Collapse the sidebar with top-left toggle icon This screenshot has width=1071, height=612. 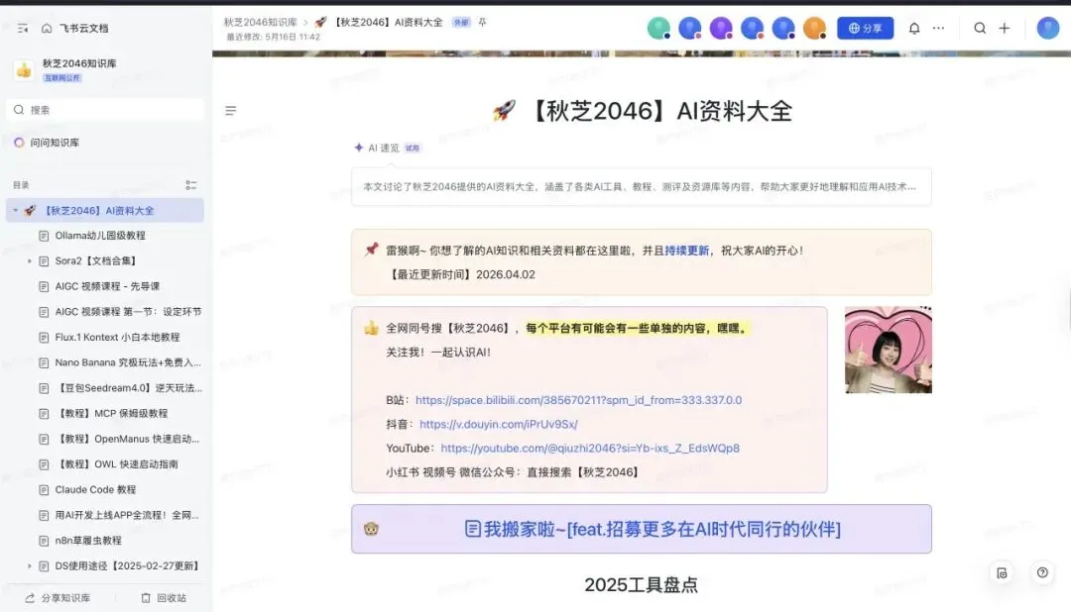[x=23, y=28]
